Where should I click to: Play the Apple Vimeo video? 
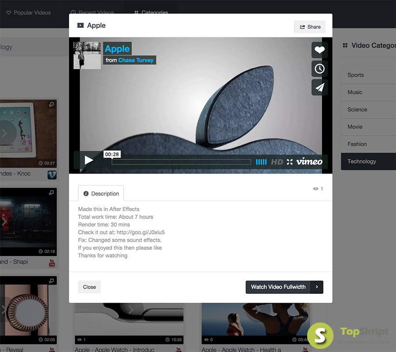88,160
